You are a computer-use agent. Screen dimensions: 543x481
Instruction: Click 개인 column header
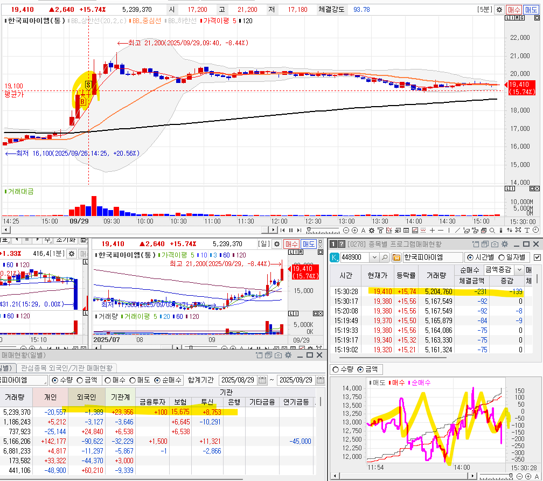pyautogui.click(x=51, y=397)
